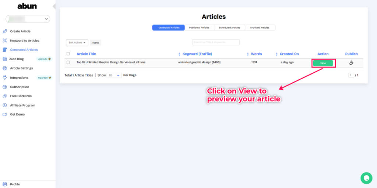
Task: Open the Show per page dropdown
Action: (x=114, y=75)
